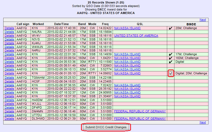Click the checkmark beside 17M; Challenge
212x132 pixels.
170,54
